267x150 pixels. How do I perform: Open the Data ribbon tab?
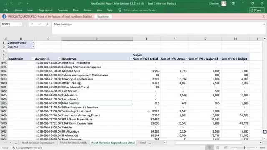pos(76,10)
